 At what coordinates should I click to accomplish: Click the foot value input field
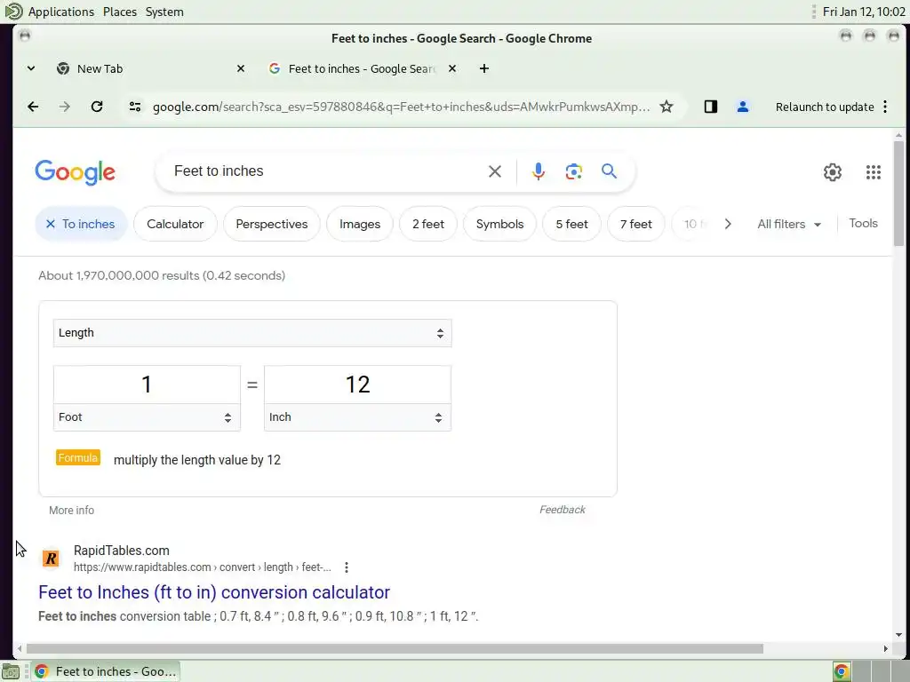click(x=147, y=385)
